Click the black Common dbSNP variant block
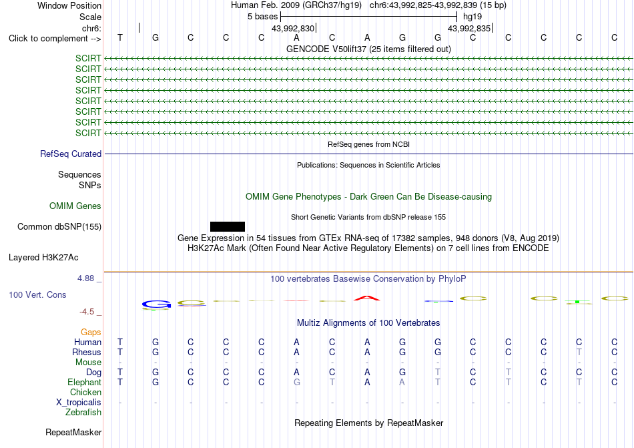This screenshot has width=634, height=448. pos(227,226)
